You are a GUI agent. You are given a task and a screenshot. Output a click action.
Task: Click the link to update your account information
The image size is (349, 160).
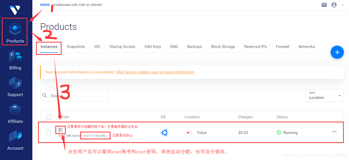155,72
